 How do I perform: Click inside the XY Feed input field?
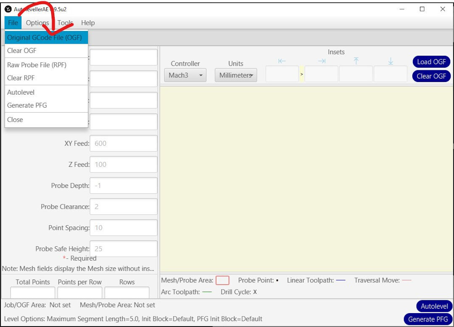click(x=123, y=143)
